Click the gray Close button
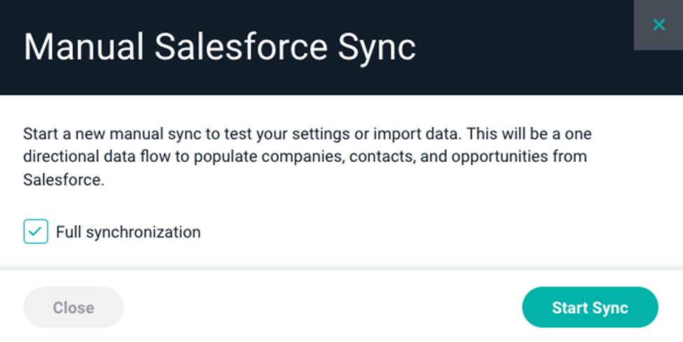 point(74,307)
